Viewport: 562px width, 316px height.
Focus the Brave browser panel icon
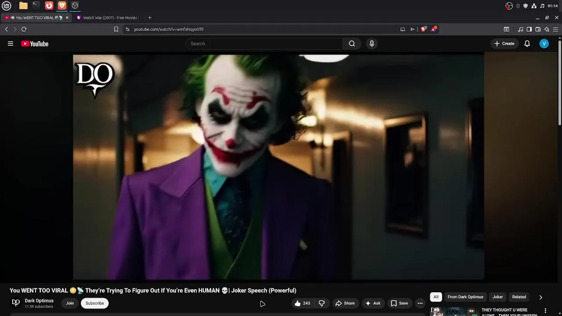tap(62, 6)
